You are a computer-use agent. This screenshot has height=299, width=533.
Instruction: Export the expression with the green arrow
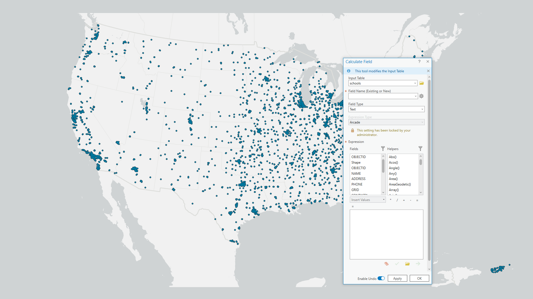(418, 264)
